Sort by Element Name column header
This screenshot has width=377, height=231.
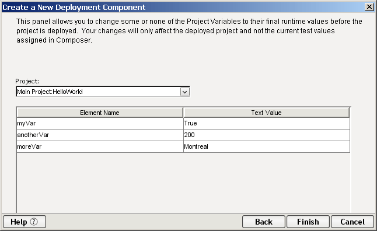pyautogui.click(x=100, y=113)
